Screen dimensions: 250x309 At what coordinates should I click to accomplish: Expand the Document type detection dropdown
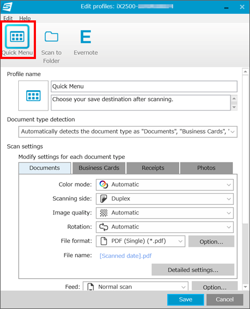click(x=128, y=131)
